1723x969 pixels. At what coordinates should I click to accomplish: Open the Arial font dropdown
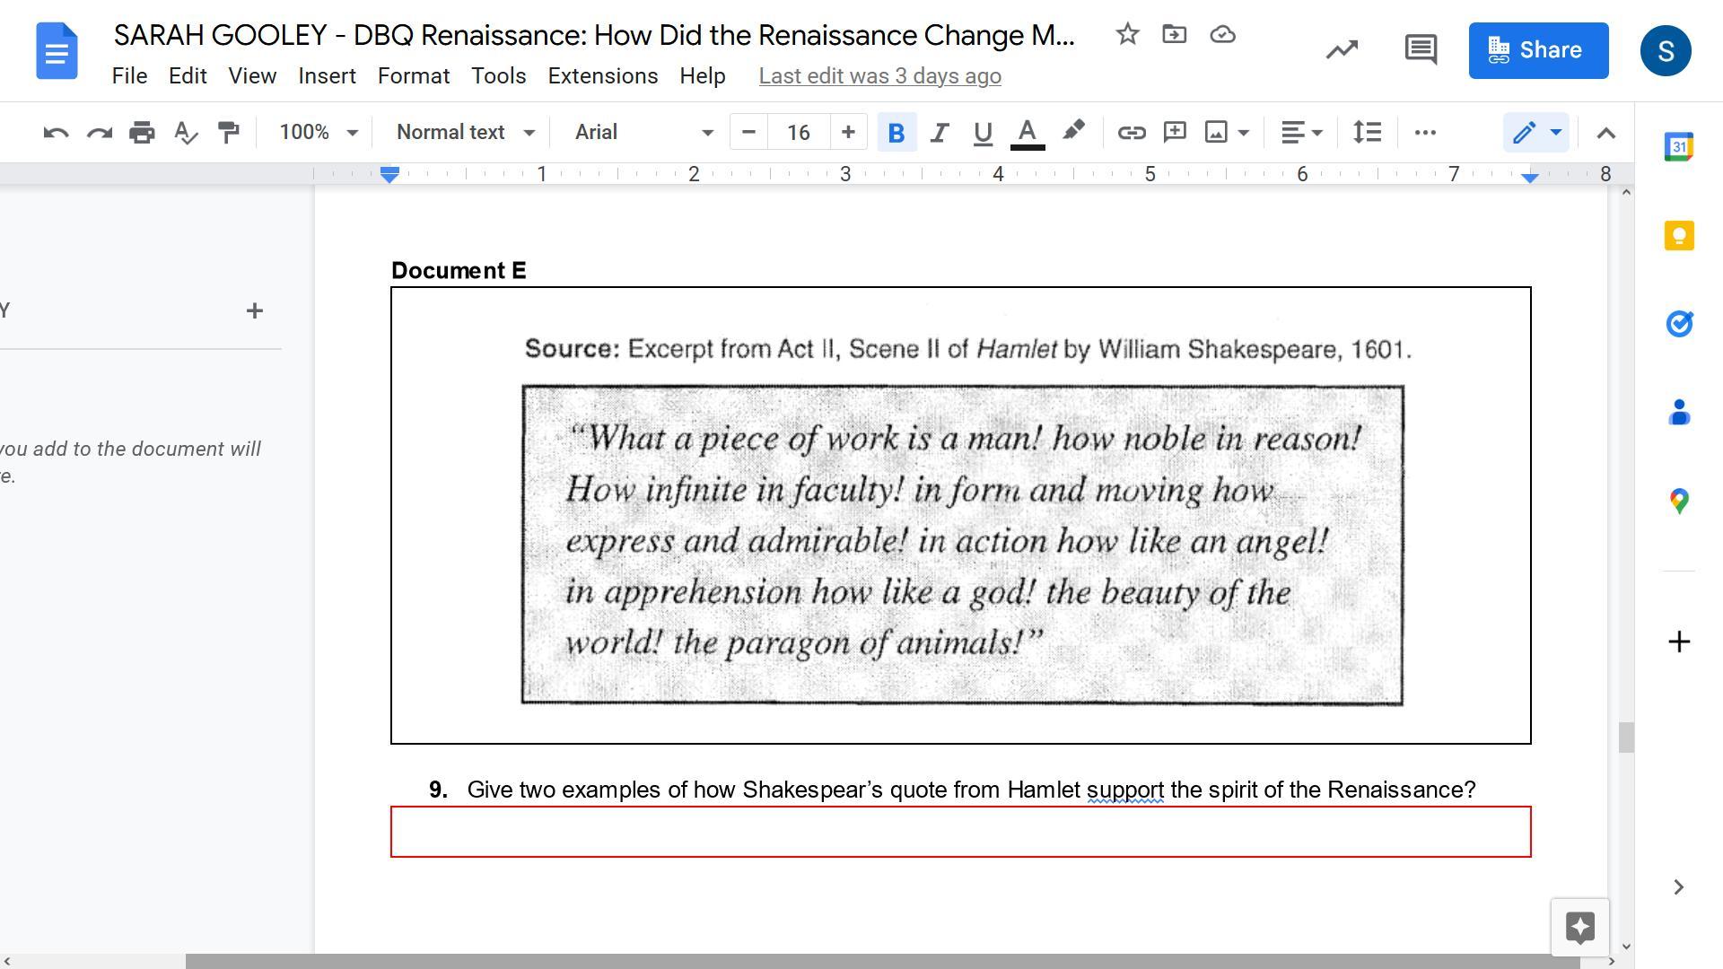click(643, 133)
